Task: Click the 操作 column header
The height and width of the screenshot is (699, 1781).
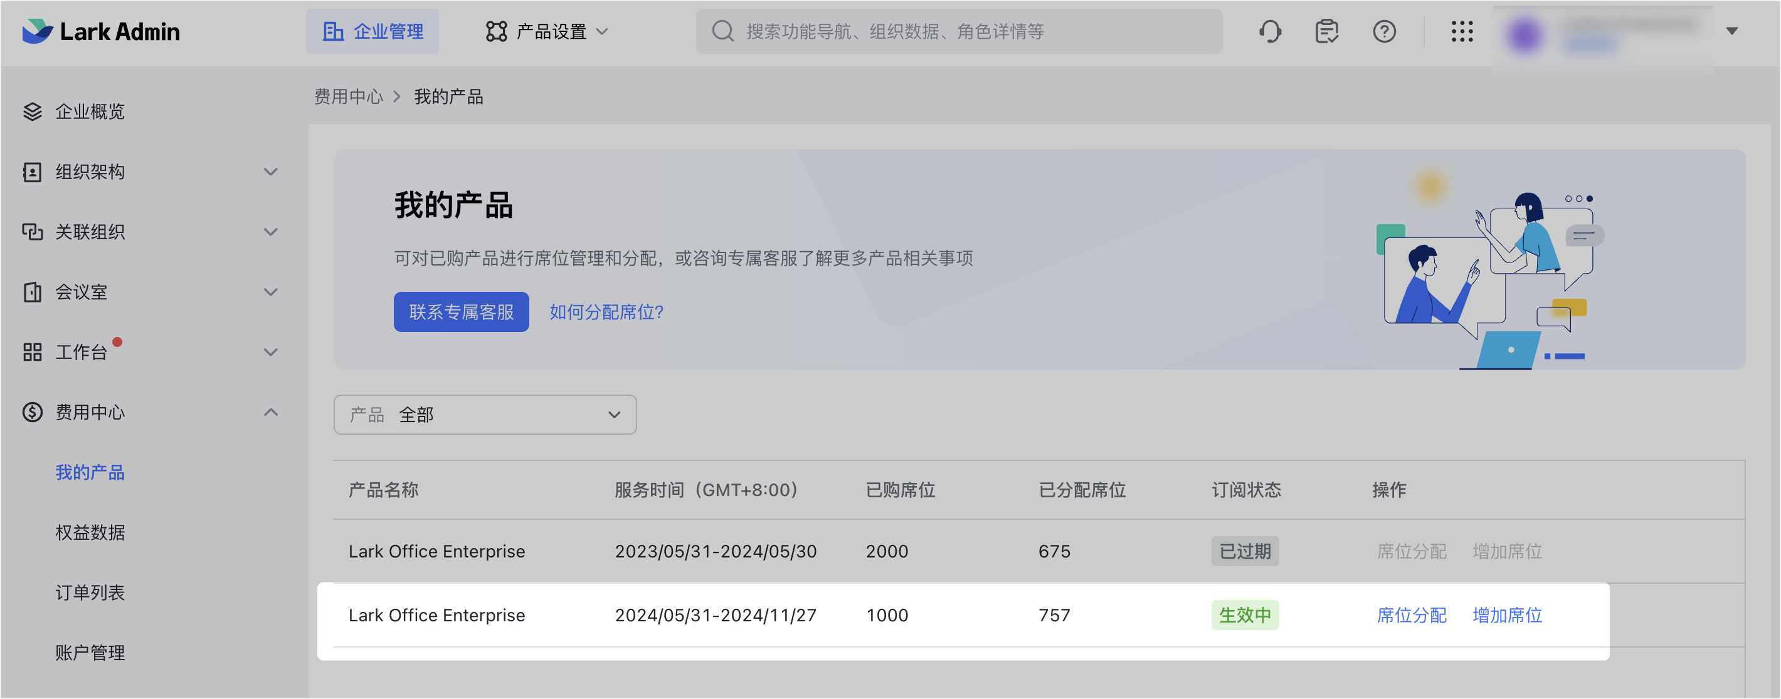Action: [x=1389, y=490]
